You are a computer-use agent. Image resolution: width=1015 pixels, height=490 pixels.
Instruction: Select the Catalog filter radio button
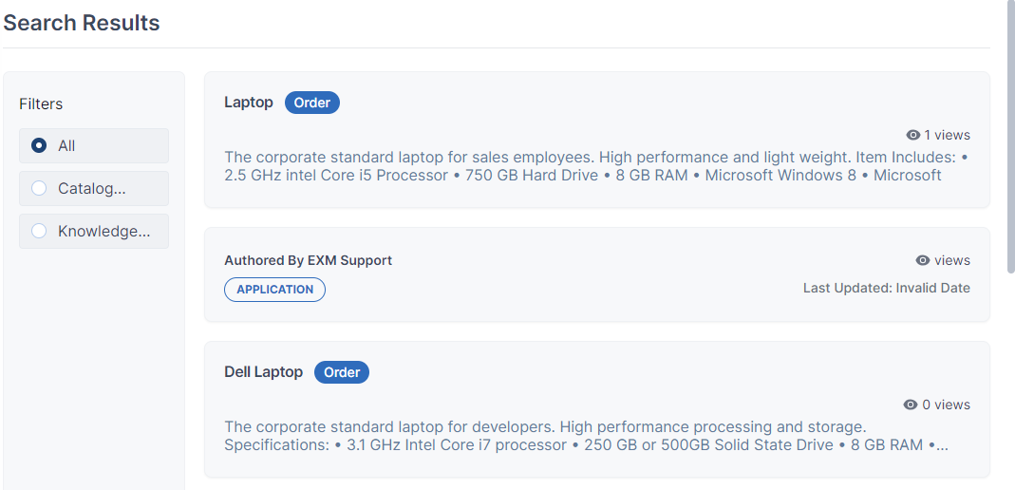(39, 188)
